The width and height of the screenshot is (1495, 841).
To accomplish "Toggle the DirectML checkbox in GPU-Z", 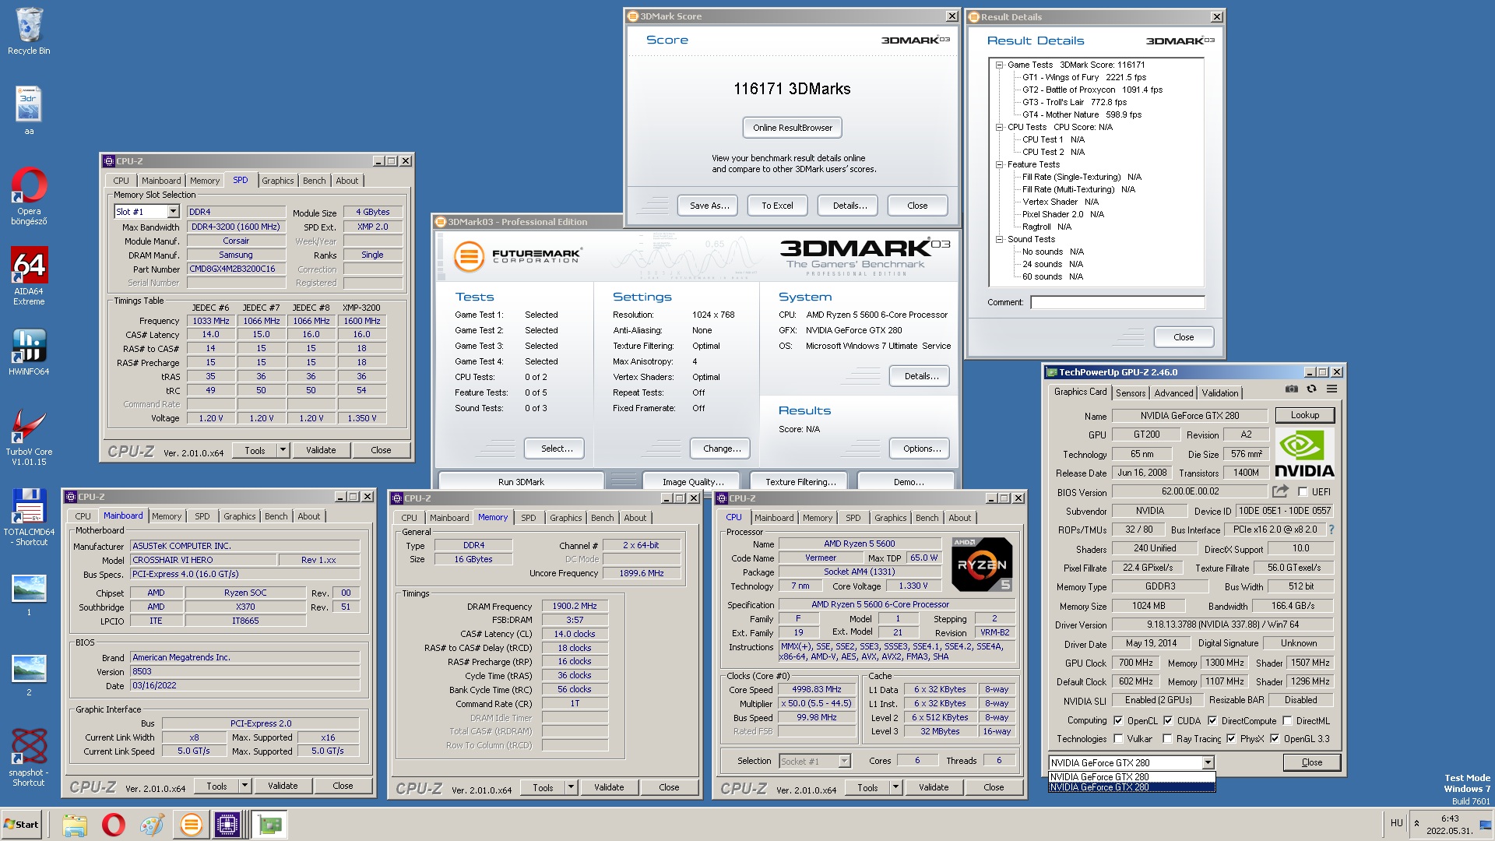I will [1287, 720].
